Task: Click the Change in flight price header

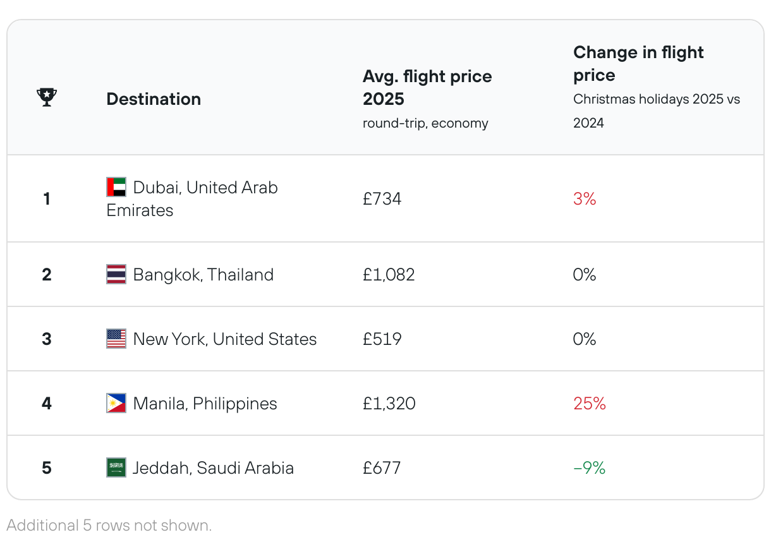Action: [x=638, y=64]
